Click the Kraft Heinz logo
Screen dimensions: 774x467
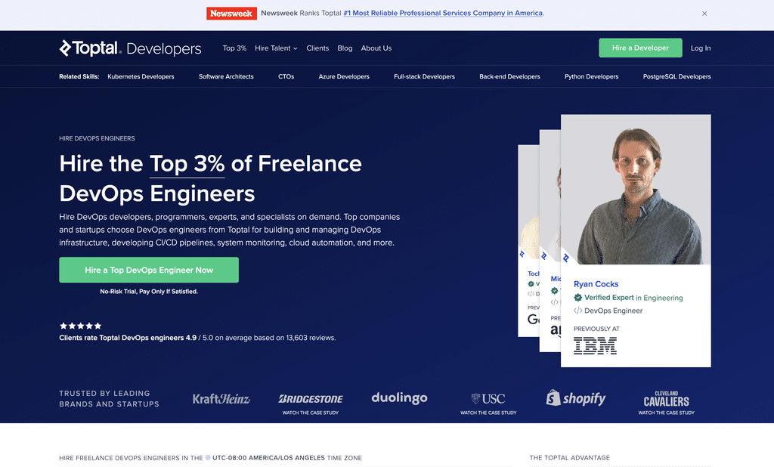tap(221, 399)
